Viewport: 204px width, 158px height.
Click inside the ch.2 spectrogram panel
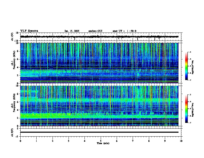point(99,106)
